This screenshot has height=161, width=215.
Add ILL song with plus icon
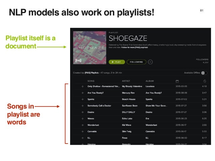[x=83, y=138]
